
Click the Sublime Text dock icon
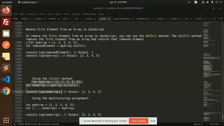point(6,68)
